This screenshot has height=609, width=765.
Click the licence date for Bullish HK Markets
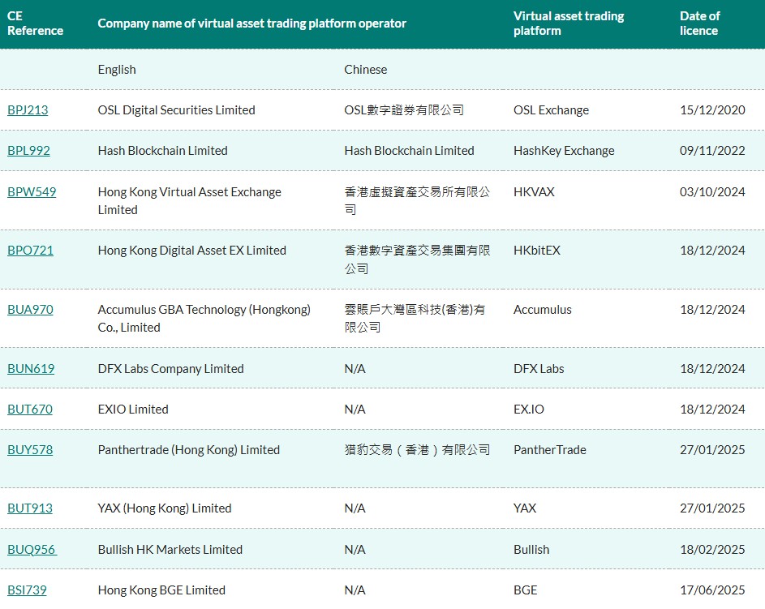tap(712, 549)
